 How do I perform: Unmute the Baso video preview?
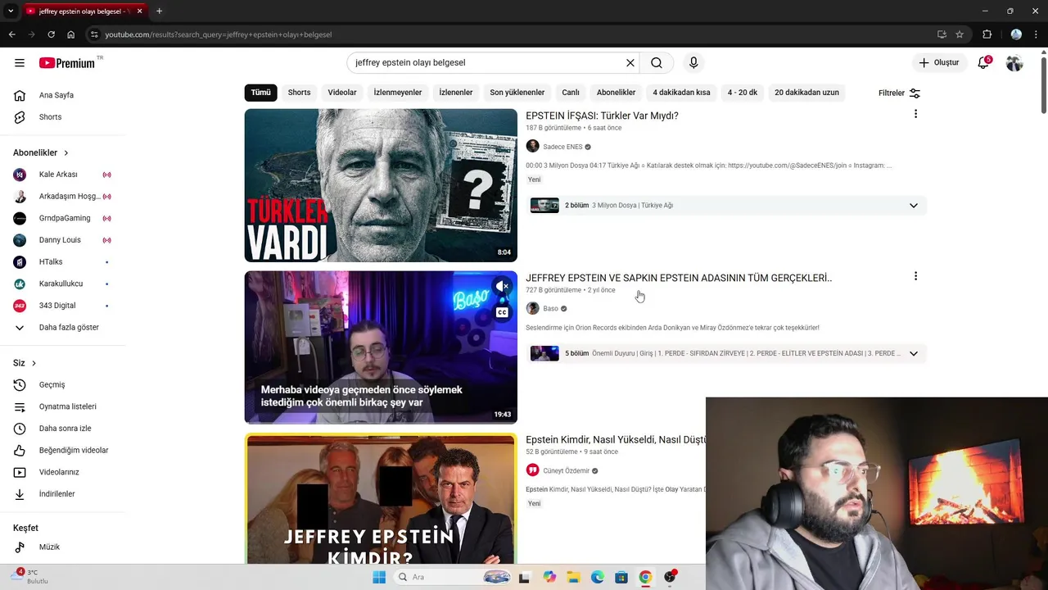coord(502,286)
